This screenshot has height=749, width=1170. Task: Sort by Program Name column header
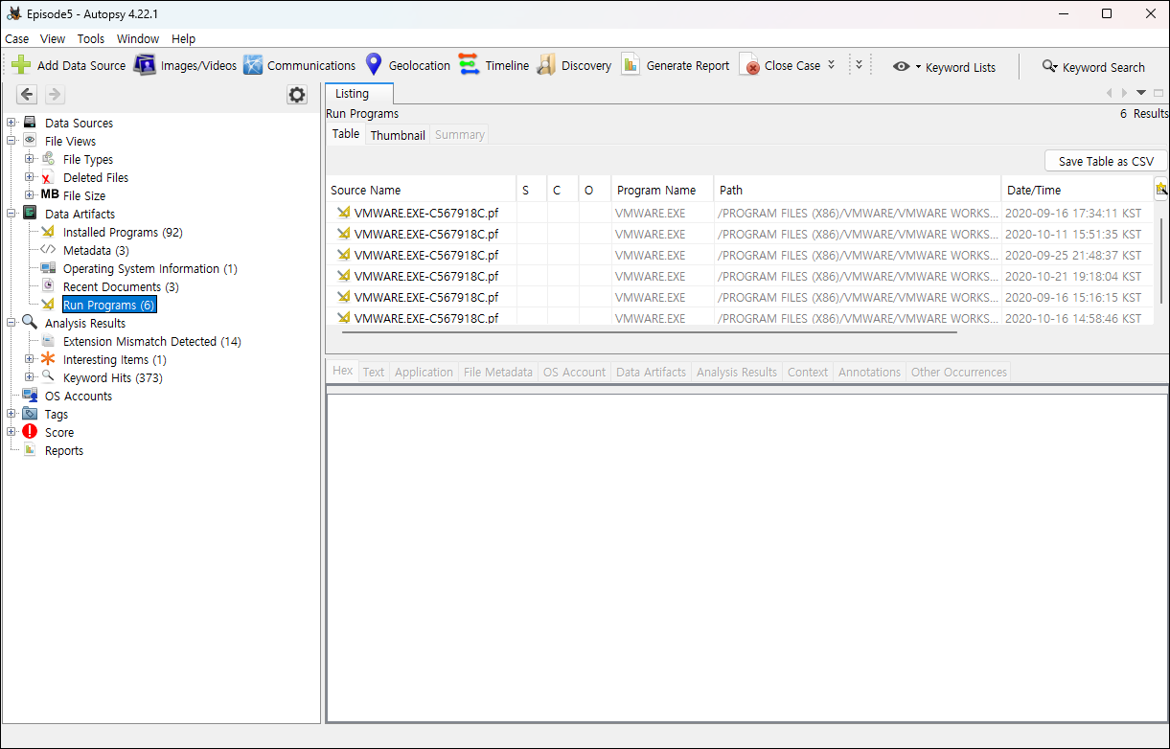point(662,190)
